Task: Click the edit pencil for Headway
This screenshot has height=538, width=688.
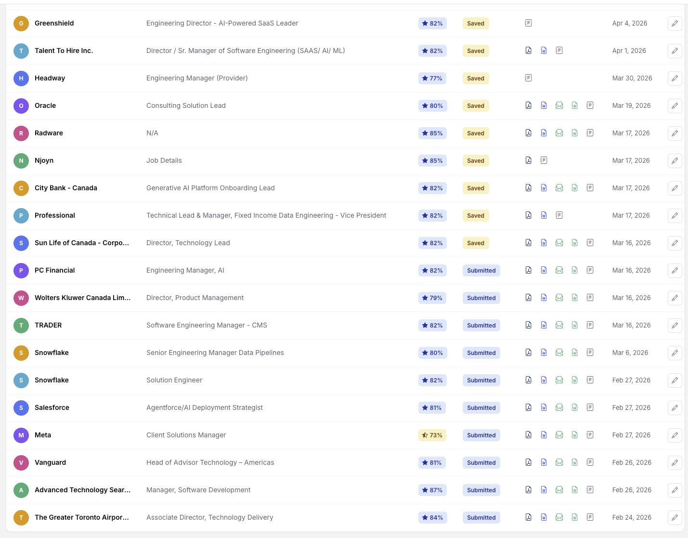Action: [675, 78]
